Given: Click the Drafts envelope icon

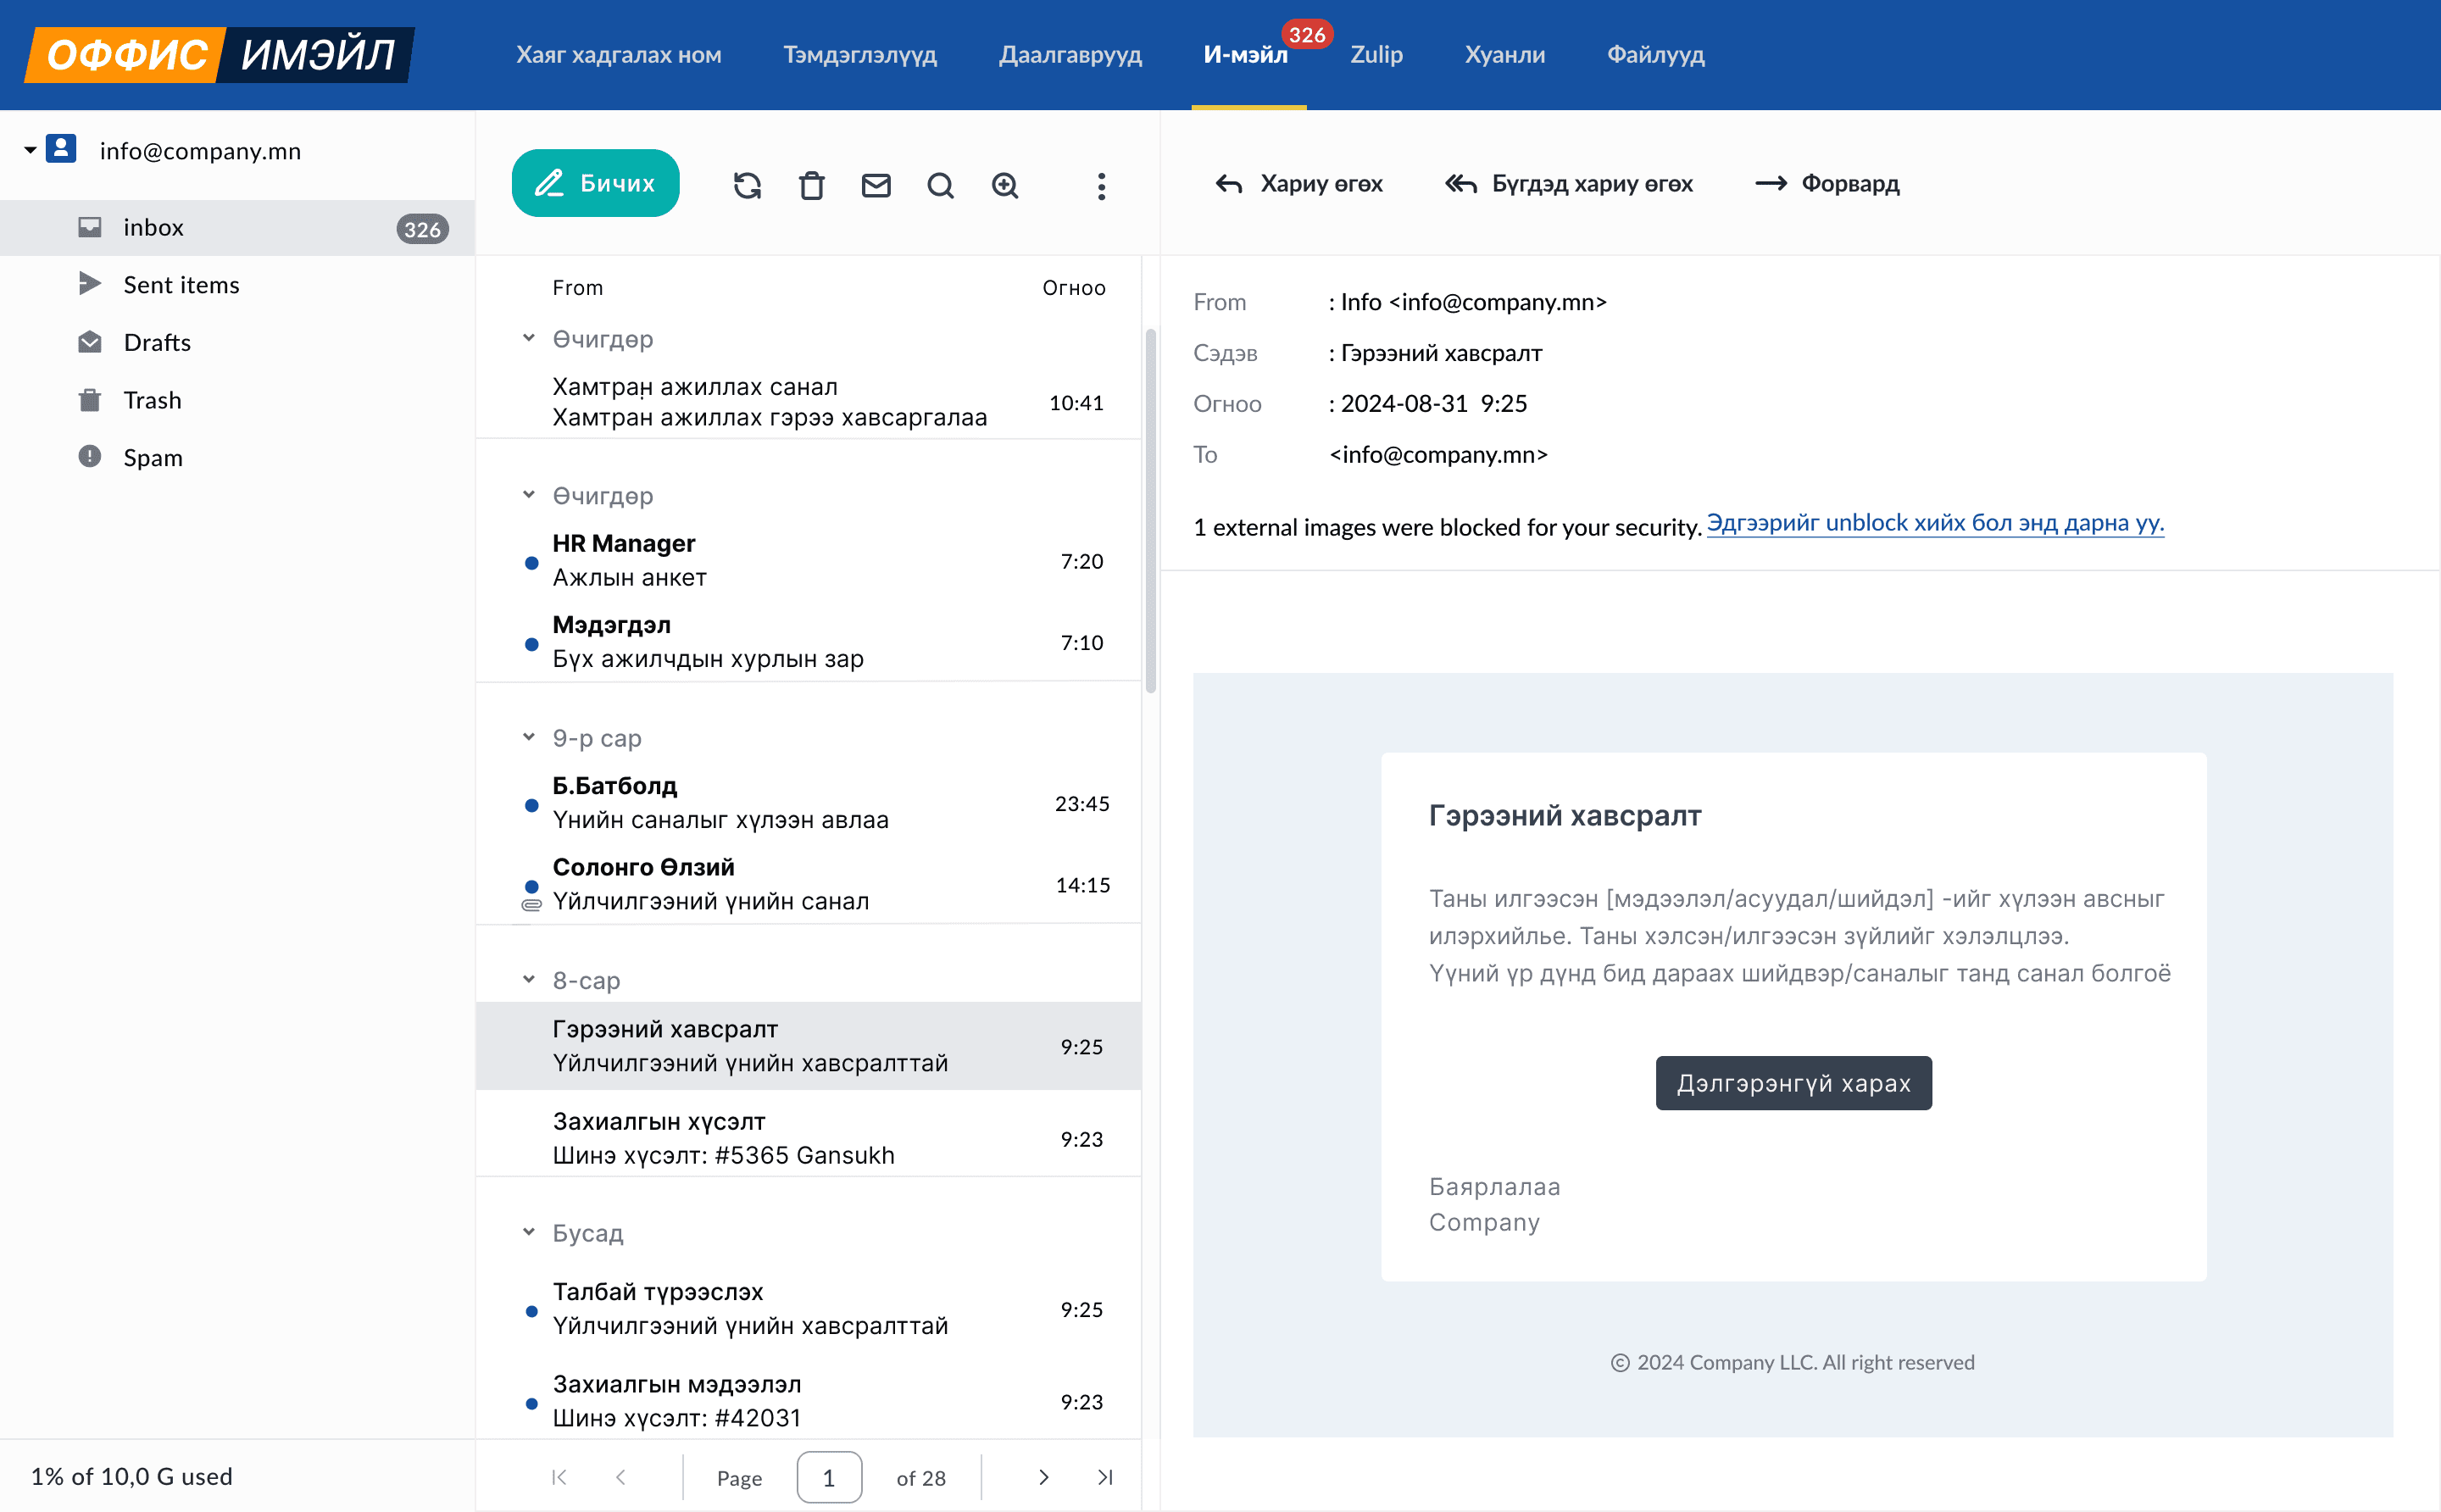Looking at the screenshot, I should click(x=90, y=342).
